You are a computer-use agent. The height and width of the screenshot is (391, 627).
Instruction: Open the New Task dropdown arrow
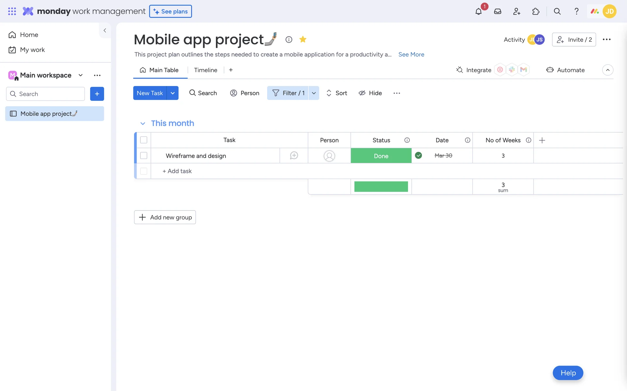(x=172, y=93)
